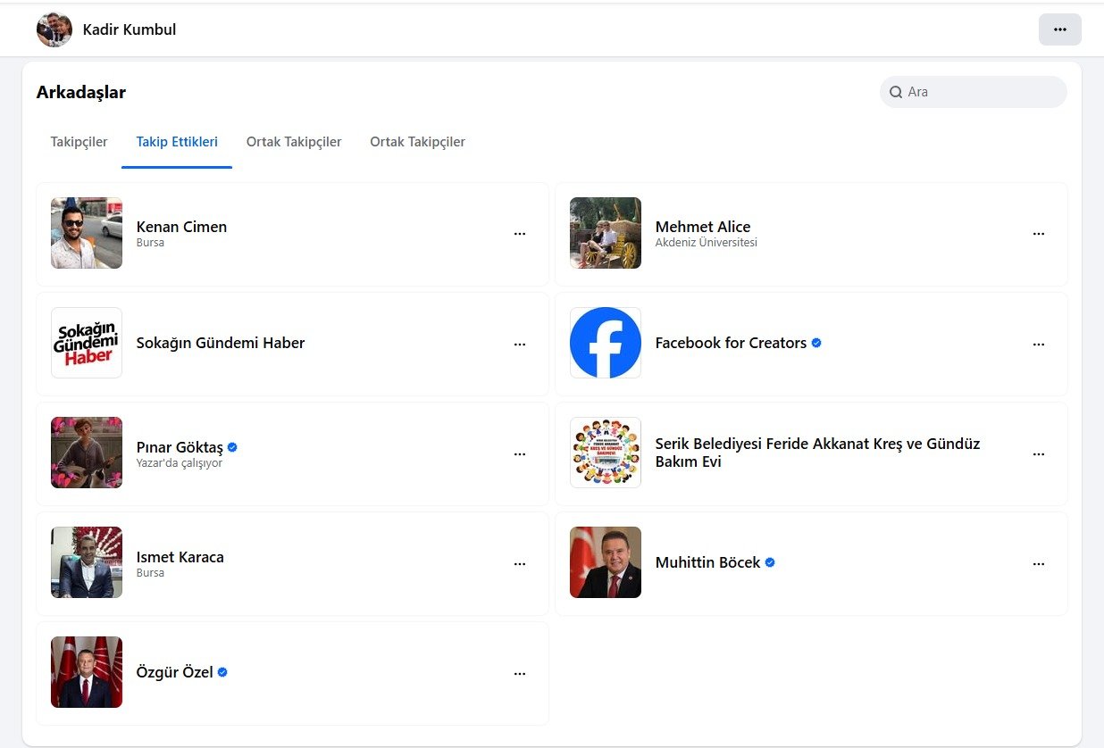The width and height of the screenshot is (1104, 748).
Task: Open three-dot menu beside Mehmet Alice
Action: (1039, 234)
